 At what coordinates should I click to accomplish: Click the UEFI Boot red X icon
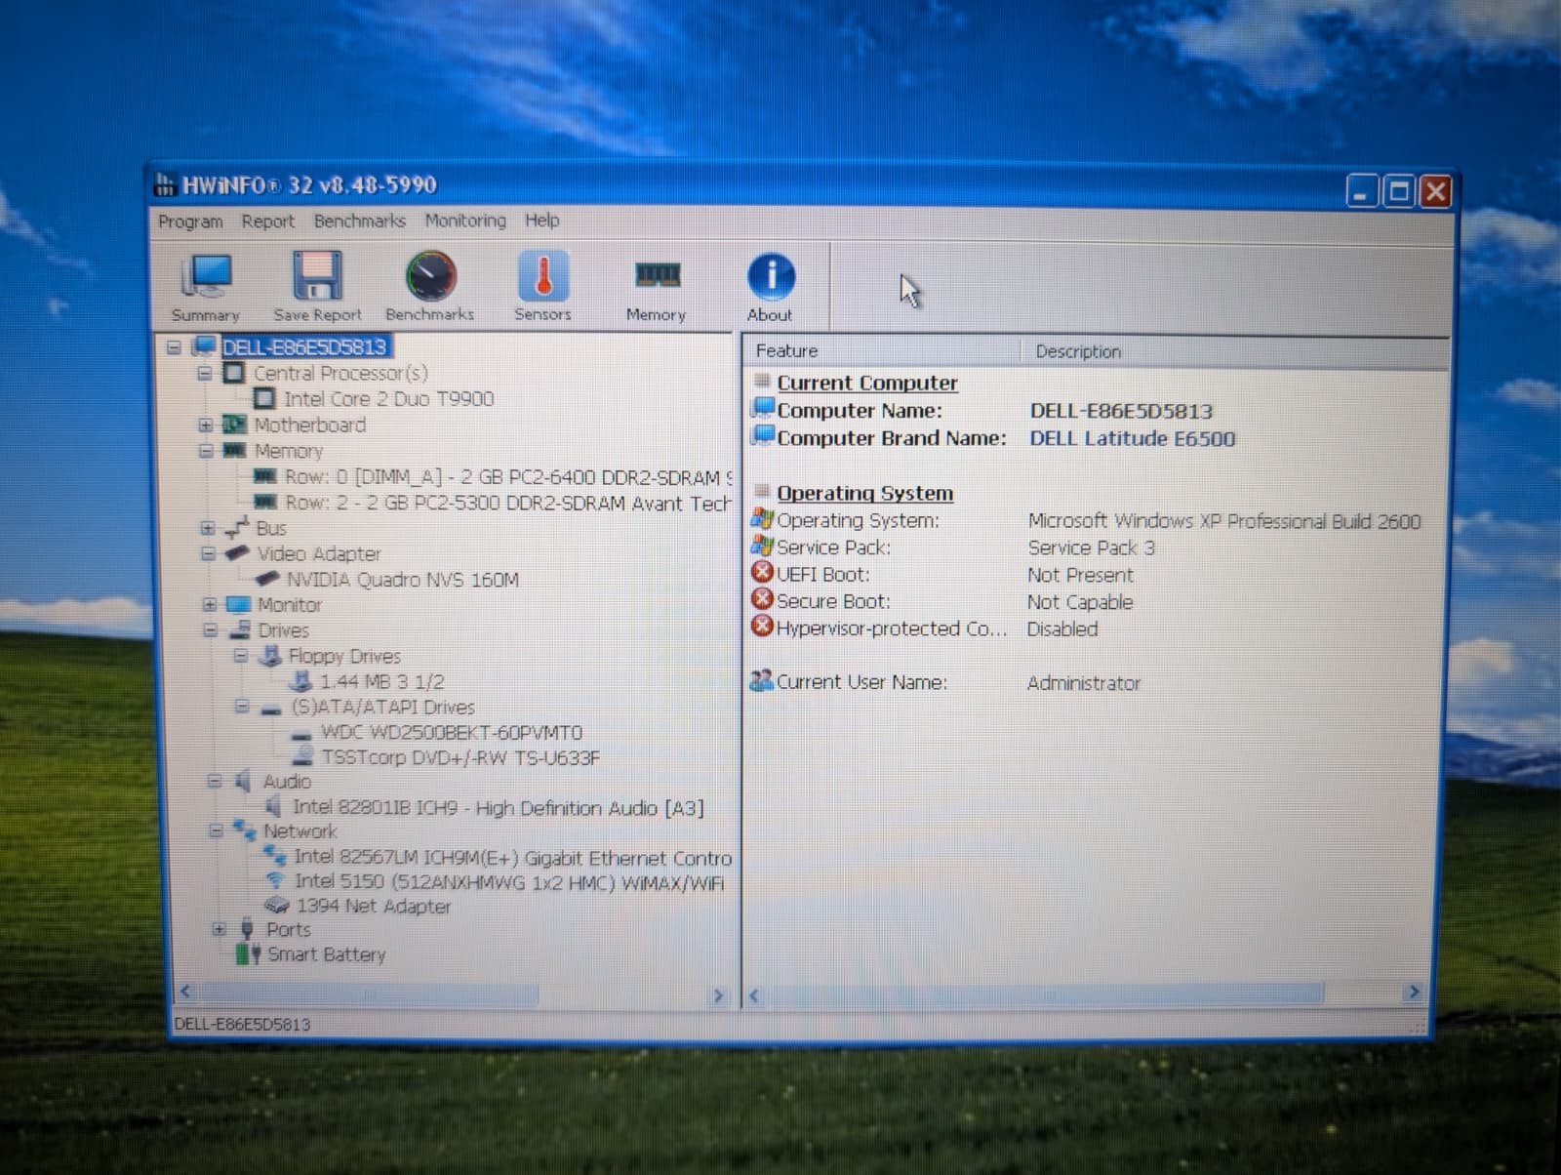tap(762, 572)
